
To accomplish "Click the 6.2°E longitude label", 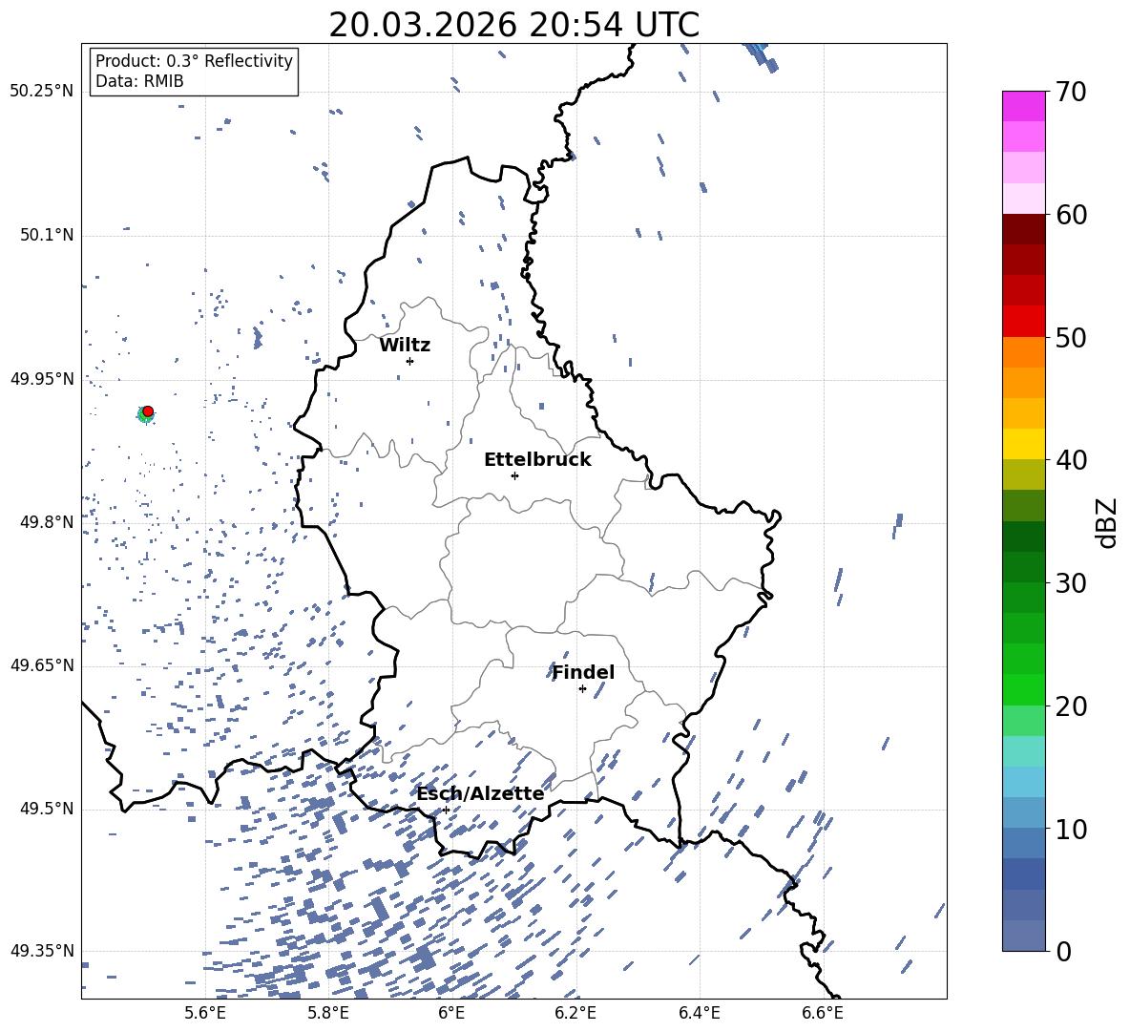I will coord(575,1013).
